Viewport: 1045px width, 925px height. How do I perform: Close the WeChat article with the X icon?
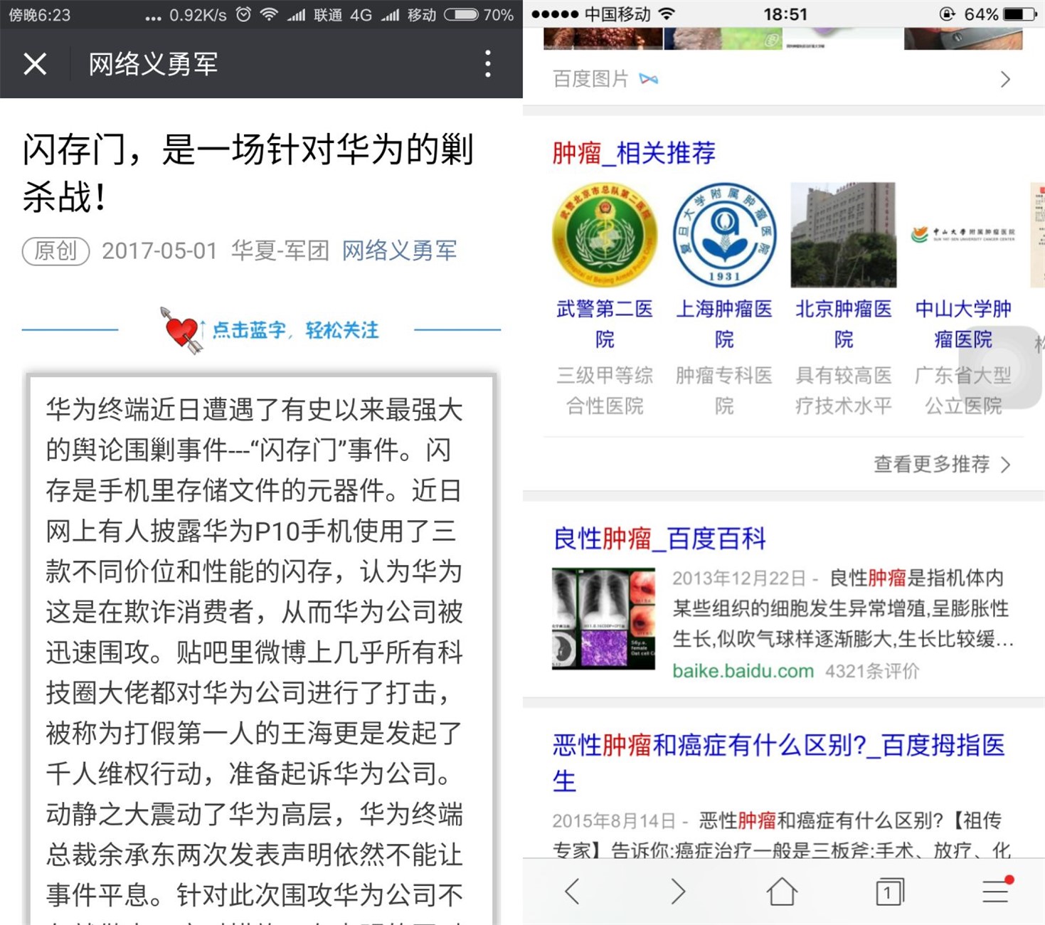click(35, 64)
